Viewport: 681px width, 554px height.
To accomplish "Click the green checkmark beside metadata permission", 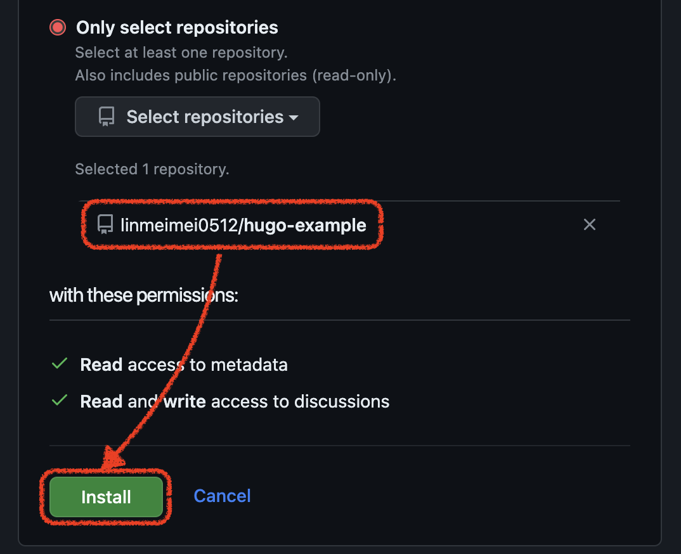I will pyautogui.click(x=60, y=364).
